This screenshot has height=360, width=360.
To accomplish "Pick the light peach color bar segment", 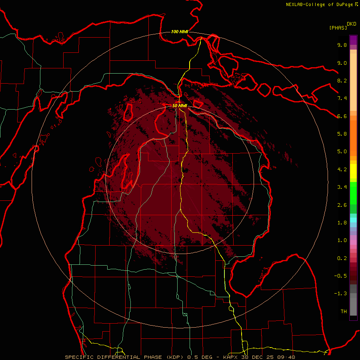I will [353, 82].
